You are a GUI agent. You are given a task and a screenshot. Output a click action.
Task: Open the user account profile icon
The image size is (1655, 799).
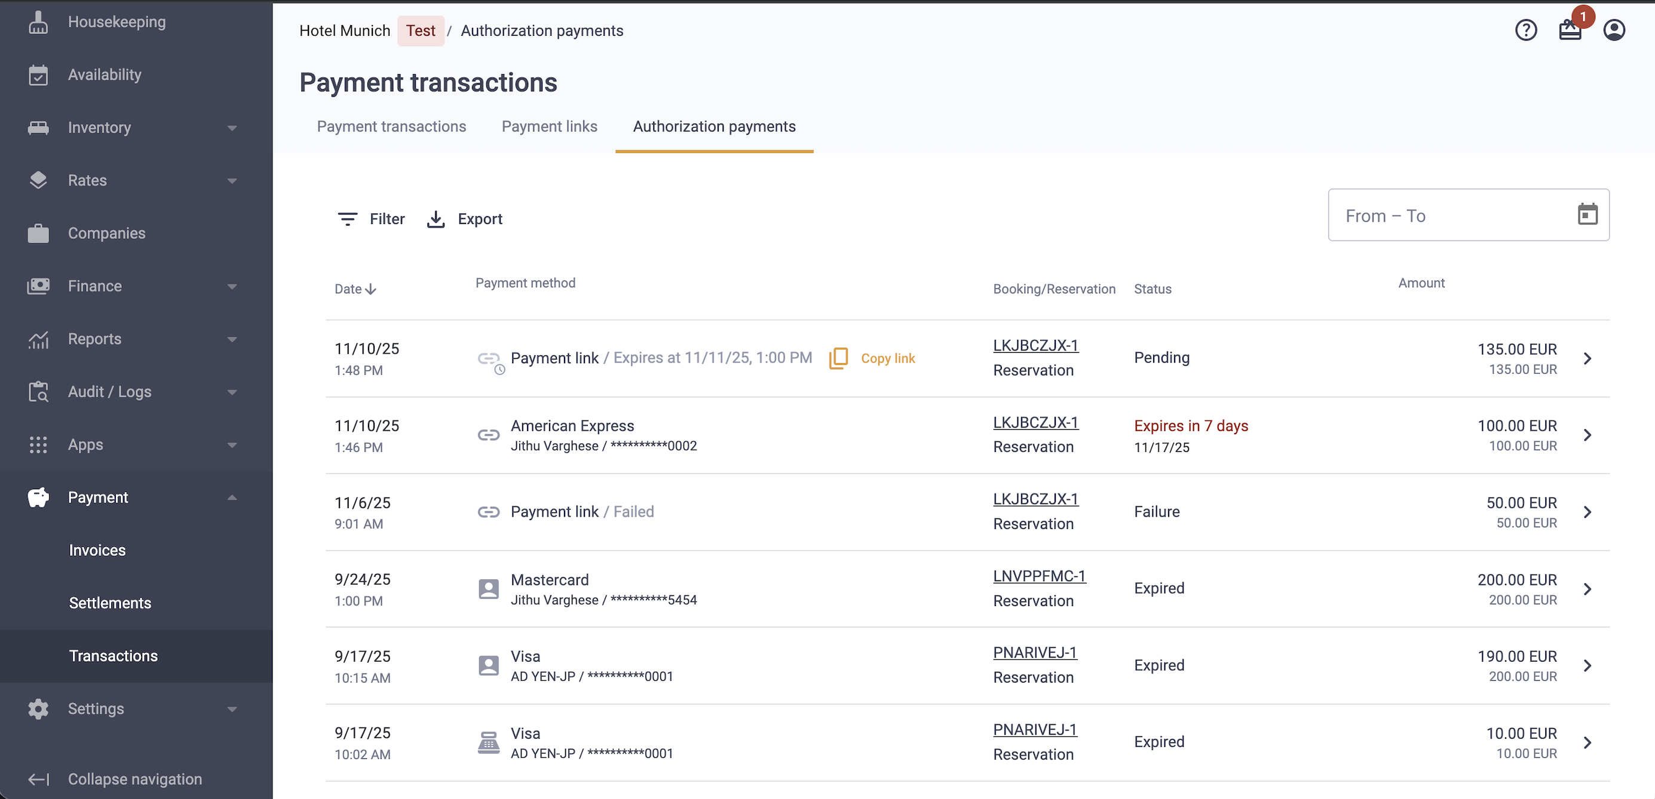pyautogui.click(x=1613, y=30)
